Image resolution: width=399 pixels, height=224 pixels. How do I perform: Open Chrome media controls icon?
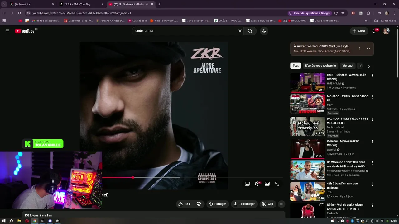point(379,13)
